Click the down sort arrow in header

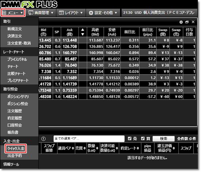tap(83, 34)
